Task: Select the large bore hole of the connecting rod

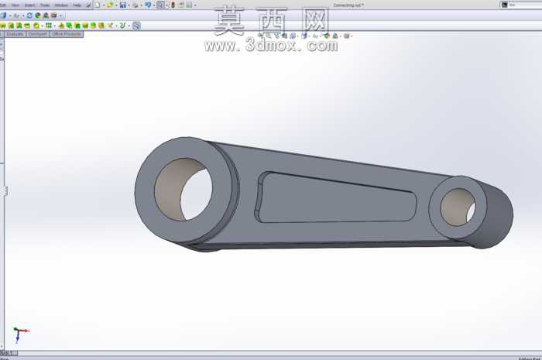Action: 184,190
